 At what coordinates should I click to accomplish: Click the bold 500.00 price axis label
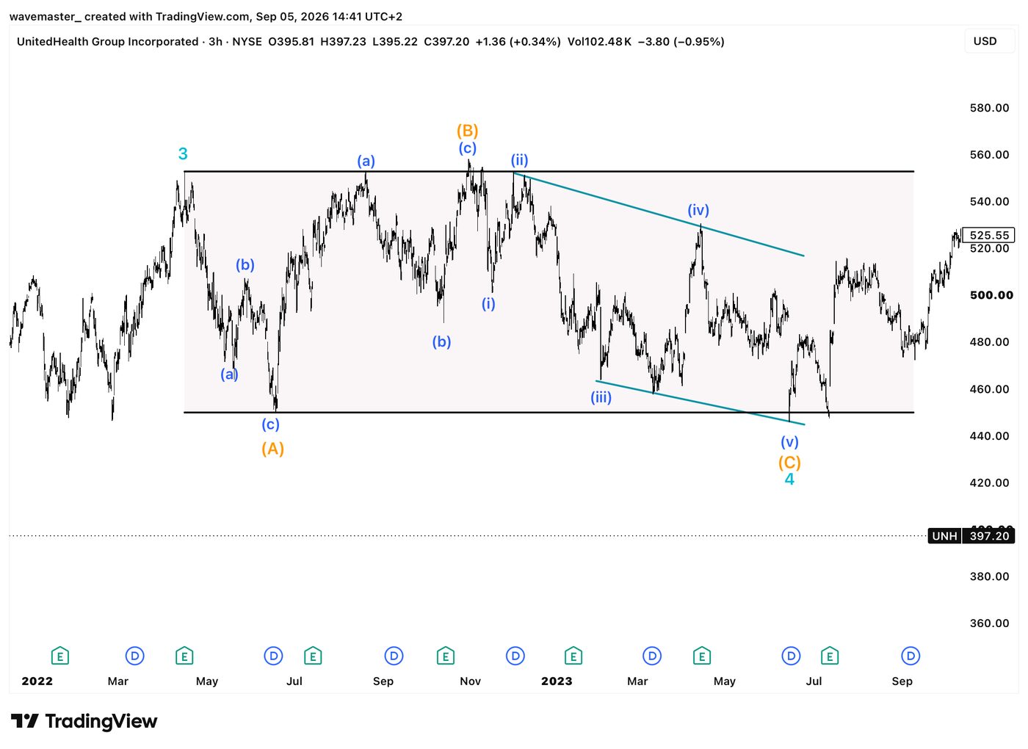coord(991,295)
